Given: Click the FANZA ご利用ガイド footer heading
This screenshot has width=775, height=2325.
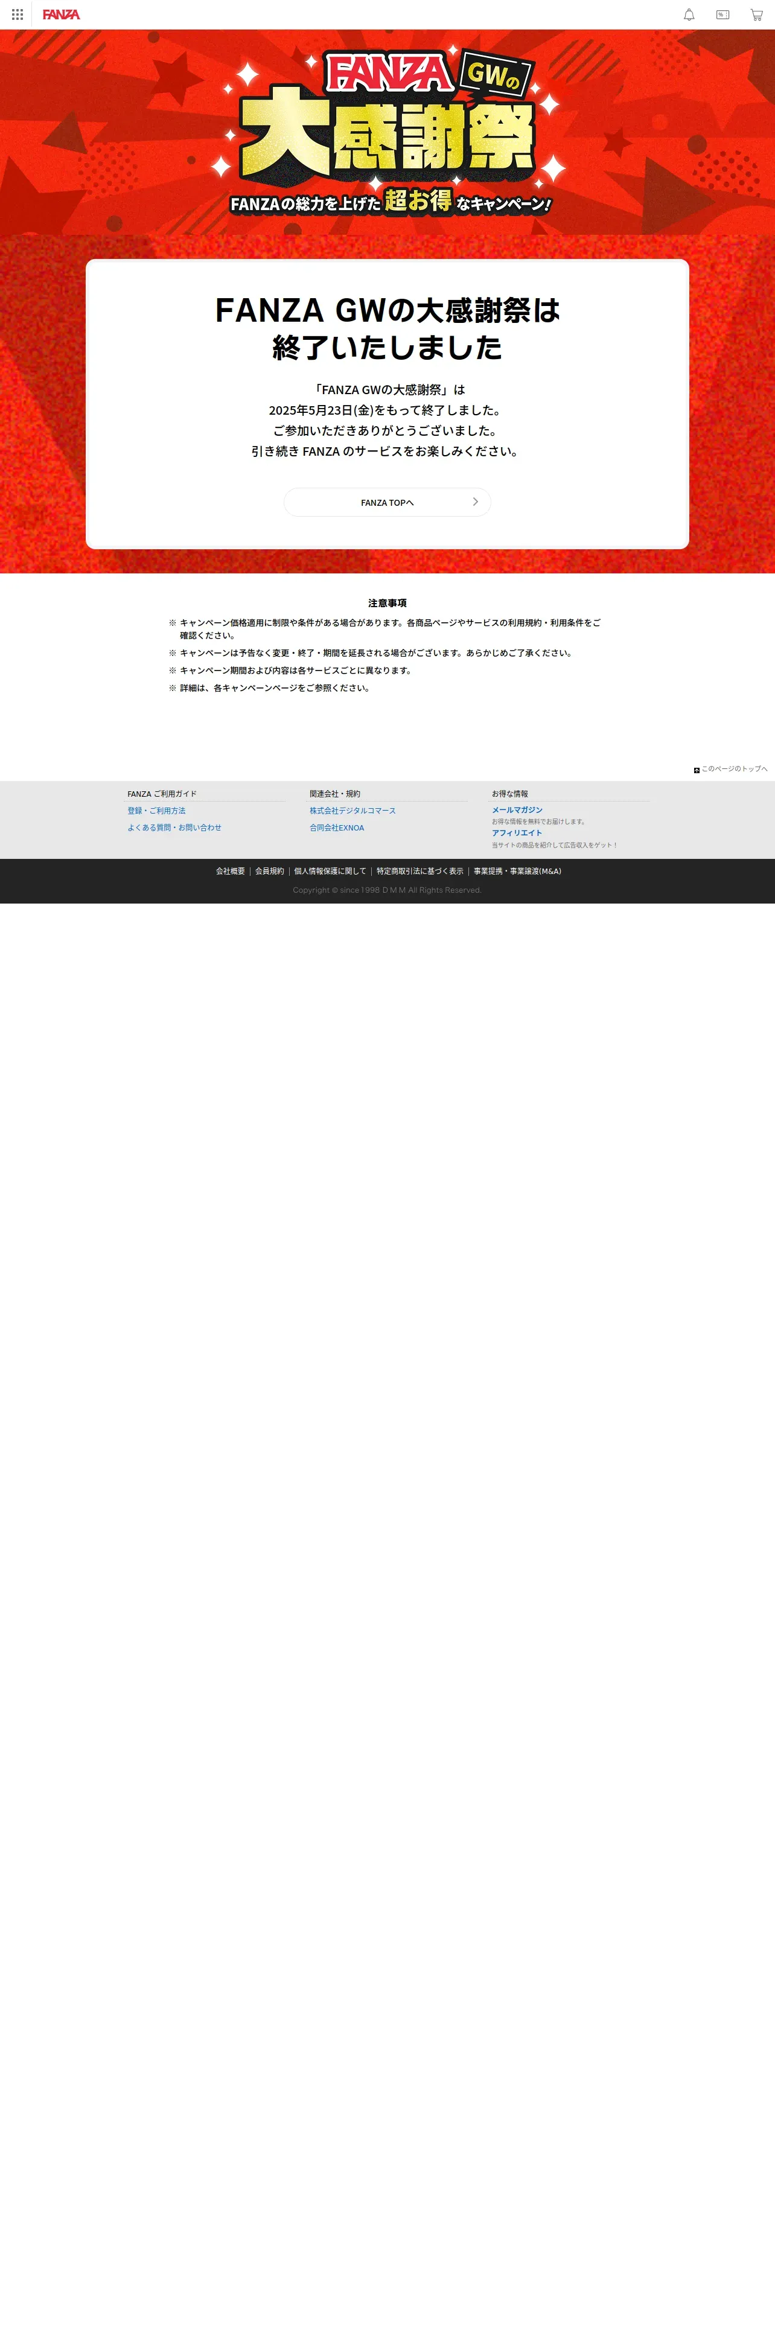Looking at the screenshot, I should tap(162, 794).
